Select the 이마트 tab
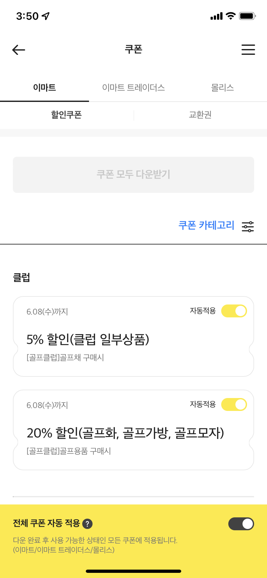The height and width of the screenshot is (578, 267). coord(44,88)
